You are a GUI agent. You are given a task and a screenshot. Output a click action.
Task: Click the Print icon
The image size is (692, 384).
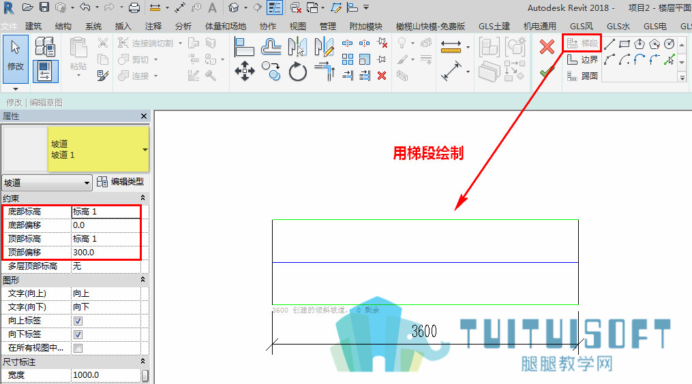[x=134, y=7]
